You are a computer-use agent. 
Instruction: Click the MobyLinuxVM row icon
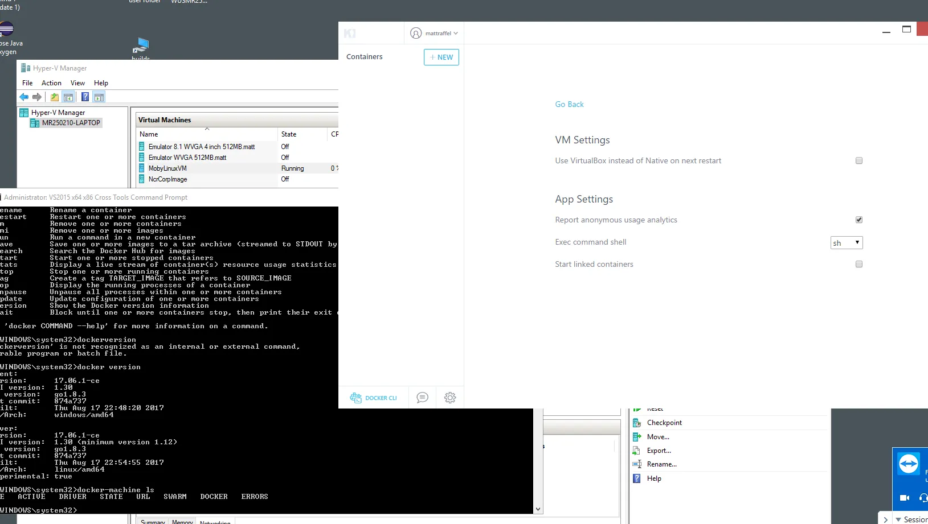pyautogui.click(x=142, y=168)
